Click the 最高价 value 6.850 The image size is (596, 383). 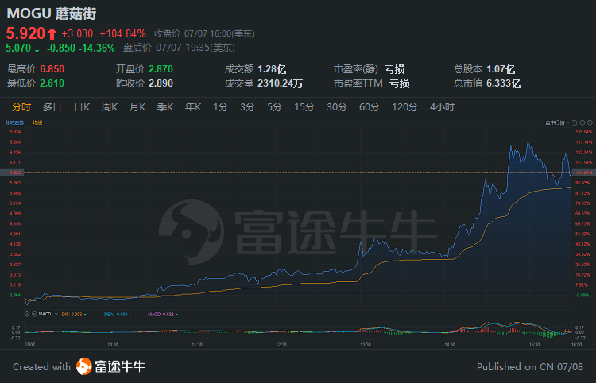pyautogui.click(x=52, y=69)
